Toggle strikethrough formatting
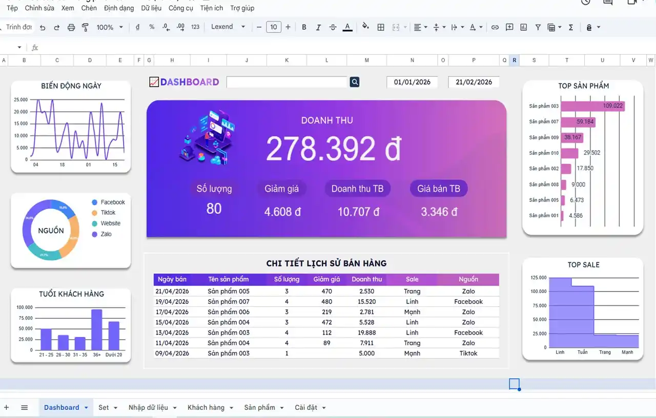 (x=333, y=27)
